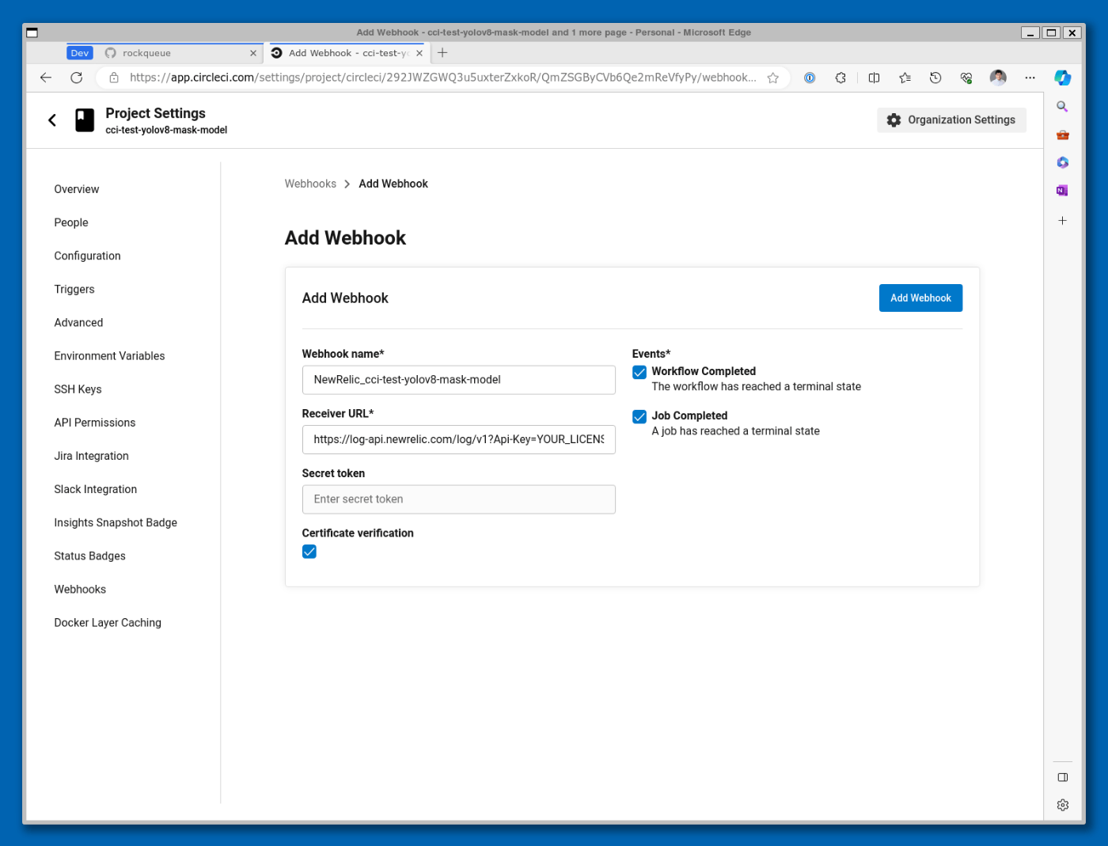Toggle the Certificate verification checkbox
Image resolution: width=1108 pixels, height=846 pixels.
(x=309, y=552)
